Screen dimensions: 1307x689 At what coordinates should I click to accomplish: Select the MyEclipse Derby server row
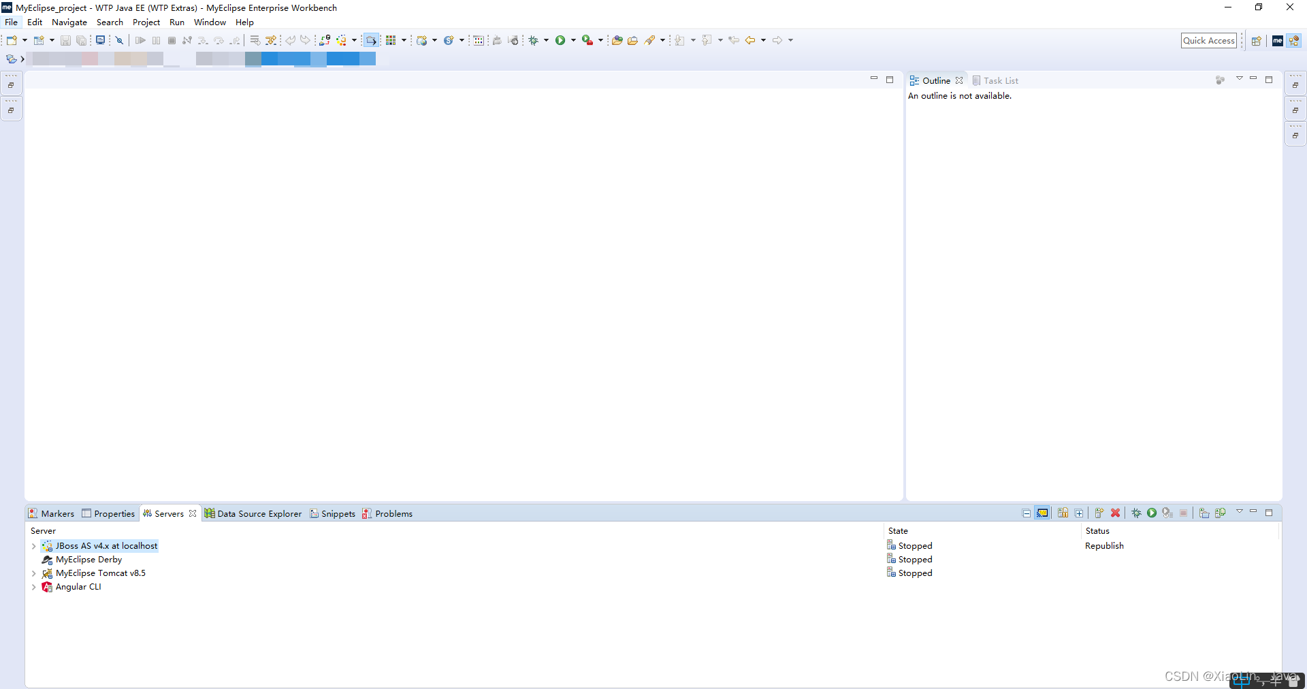(88, 560)
